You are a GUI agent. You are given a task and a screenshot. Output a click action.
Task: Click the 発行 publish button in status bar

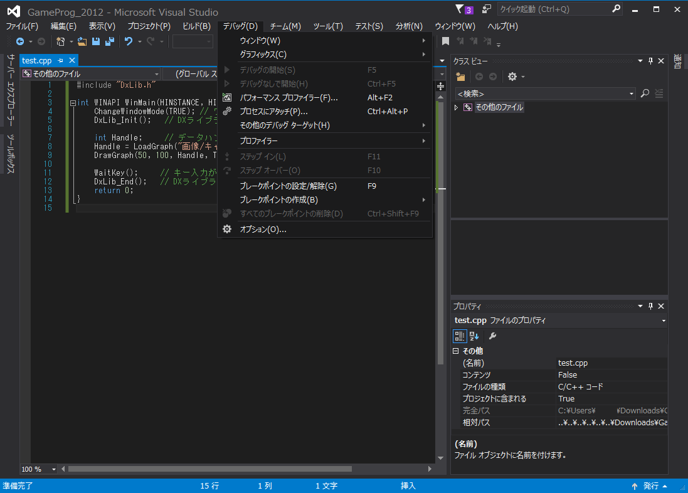[x=650, y=486]
